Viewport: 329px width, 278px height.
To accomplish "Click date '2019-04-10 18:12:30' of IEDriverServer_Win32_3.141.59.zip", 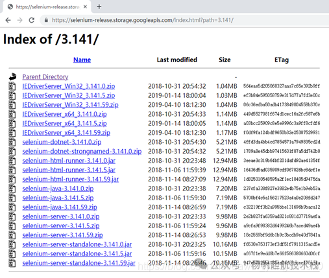I will [x=177, y=105].
